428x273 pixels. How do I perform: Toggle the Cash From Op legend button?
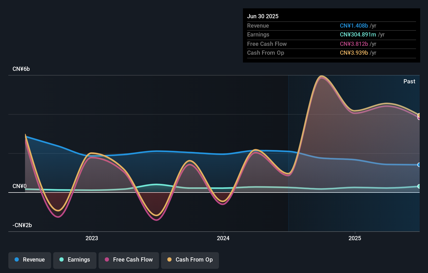190,260
